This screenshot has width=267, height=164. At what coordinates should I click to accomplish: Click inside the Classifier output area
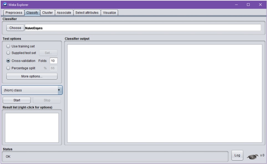165,93
